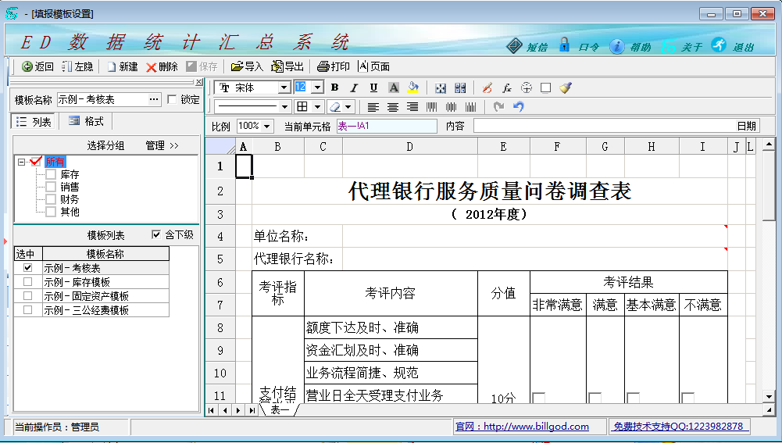Switch to the 格式 tab

pyautogui.click(x=86, y=121)
